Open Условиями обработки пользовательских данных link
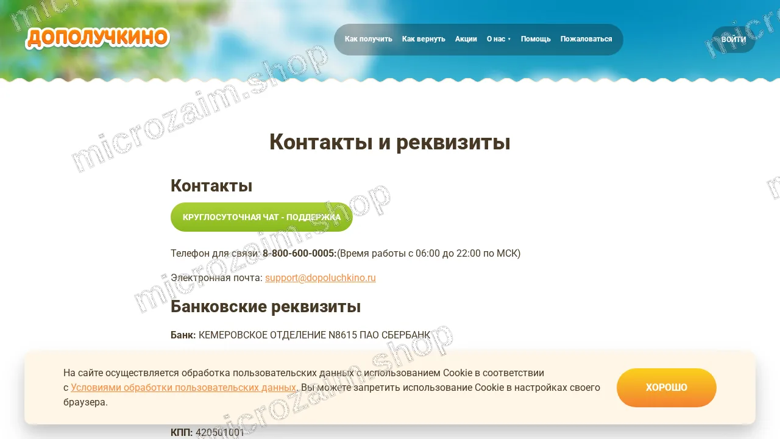The height and width of the screenshot is (439, 780). pos(183,387)
